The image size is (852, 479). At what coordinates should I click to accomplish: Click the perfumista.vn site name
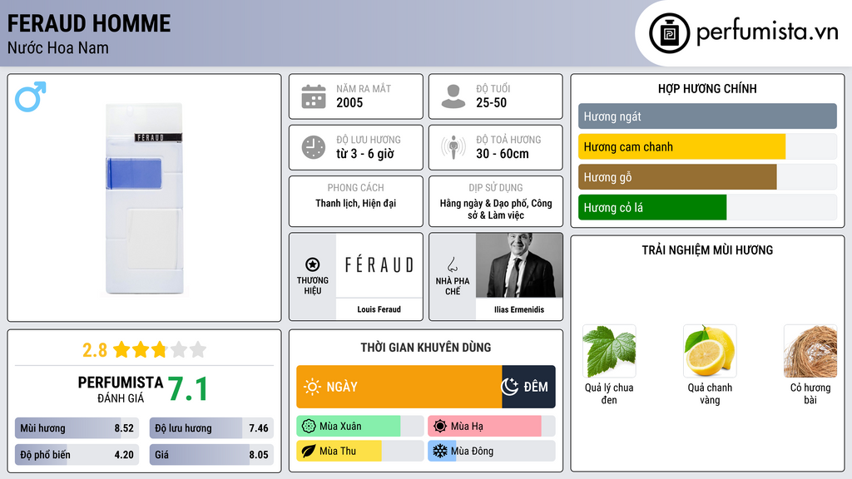767,32
